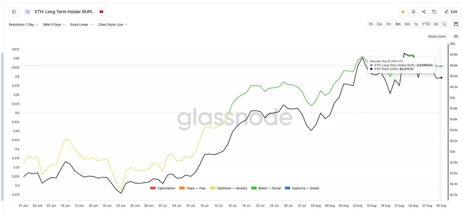Open the Chart Style: Line dropdown

(x=113, y=25)
